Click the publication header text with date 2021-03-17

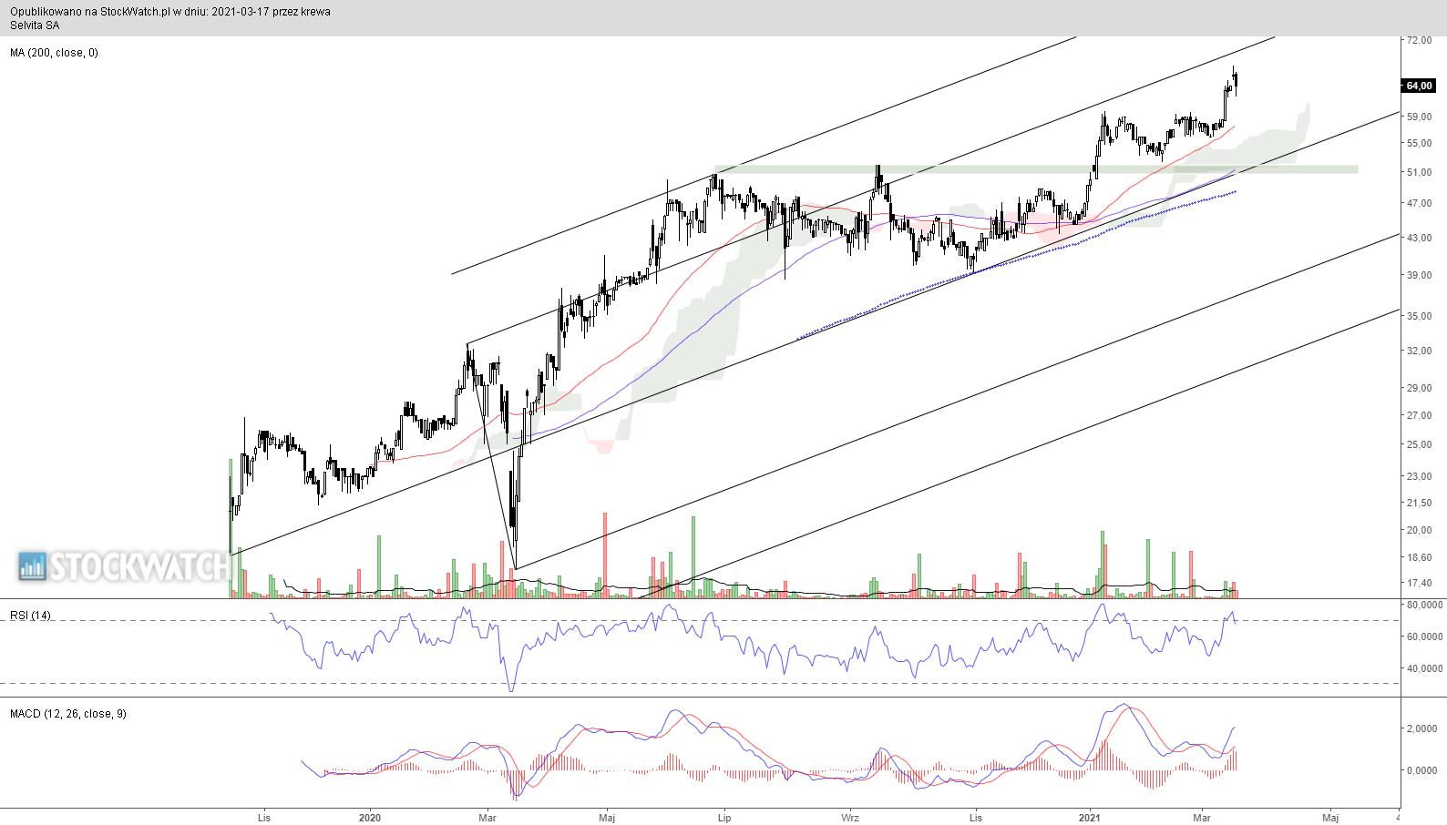click(170, 12)
